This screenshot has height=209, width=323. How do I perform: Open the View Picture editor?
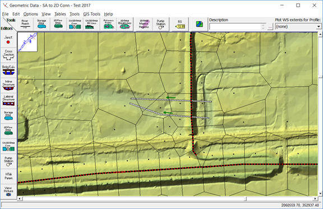pyautogui.click(x=8, y=191)
